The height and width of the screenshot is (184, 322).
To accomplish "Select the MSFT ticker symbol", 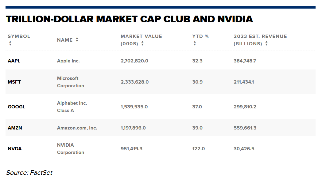I will pos(14,82).
